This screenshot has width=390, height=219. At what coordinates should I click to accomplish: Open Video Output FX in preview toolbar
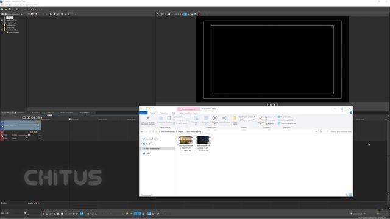165,15
